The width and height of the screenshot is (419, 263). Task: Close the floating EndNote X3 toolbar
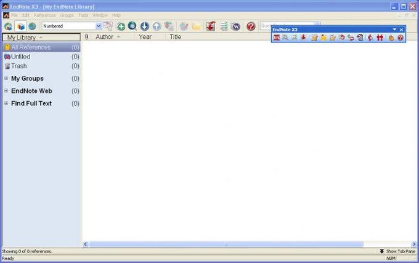pos(401,30)
